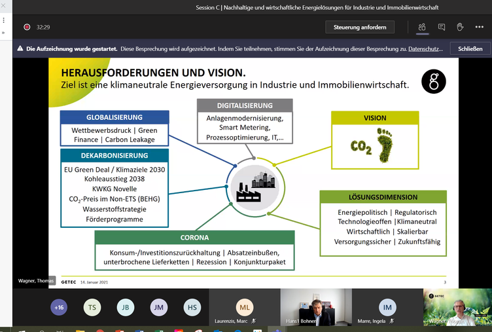Click the JM participant avatar
The height and width of the screenshot is (332, 492).
click(158, 307)
